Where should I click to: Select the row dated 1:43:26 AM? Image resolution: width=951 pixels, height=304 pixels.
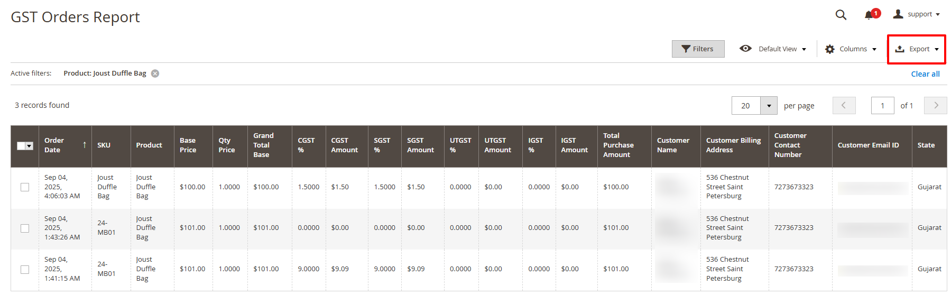tap(25, 228)
